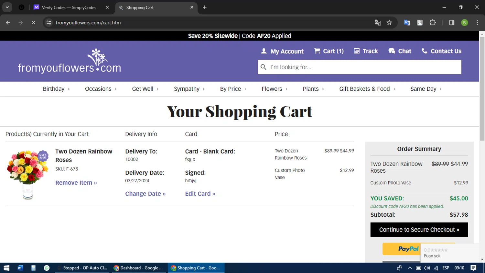Click the "Puan yok" rating widget
This screenshot has width=485, height=273.
point(449,253)
